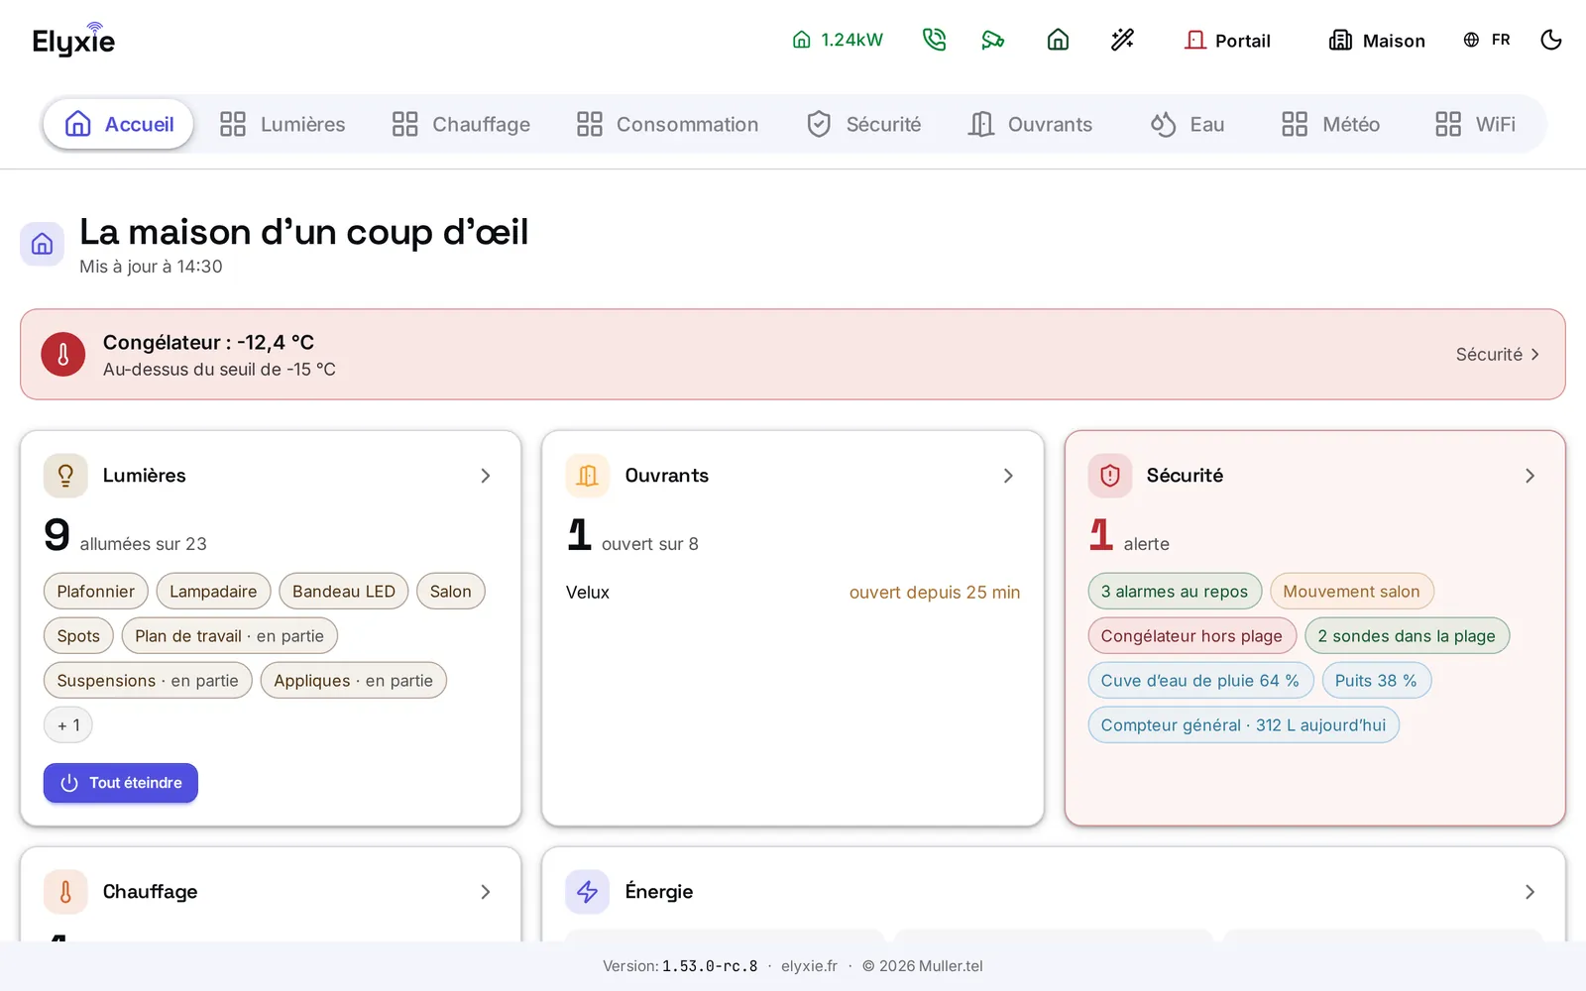Screen dimensions: 1586x991
Task: Open the WiFi tab
Action: click(x=1476, y=124)
